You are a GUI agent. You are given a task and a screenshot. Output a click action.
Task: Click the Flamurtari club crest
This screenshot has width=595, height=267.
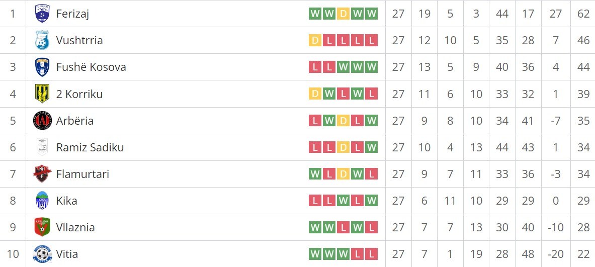coord(42,174)
